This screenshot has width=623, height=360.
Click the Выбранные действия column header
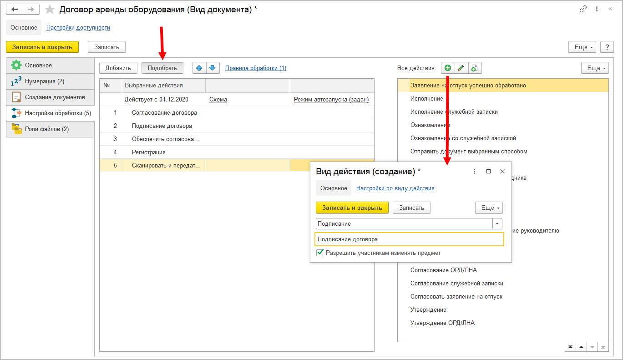[163, 86]
